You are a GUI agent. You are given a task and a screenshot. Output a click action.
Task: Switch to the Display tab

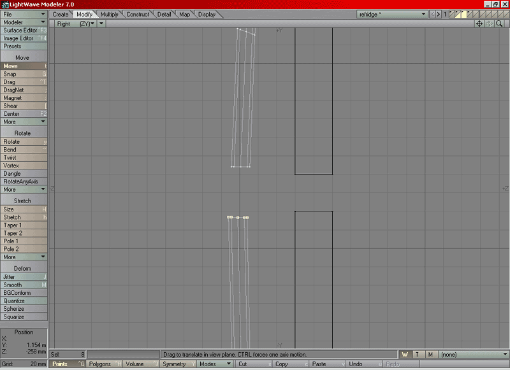point(207,14)
